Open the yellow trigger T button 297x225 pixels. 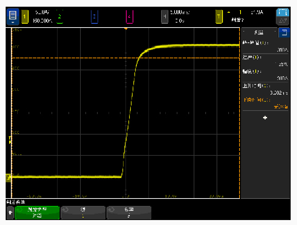click(219, 17)
